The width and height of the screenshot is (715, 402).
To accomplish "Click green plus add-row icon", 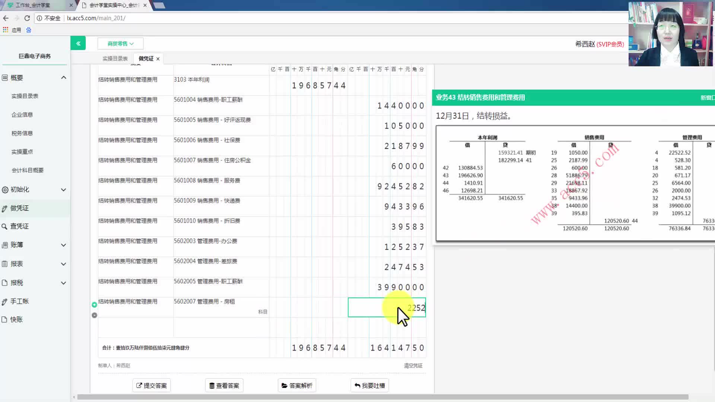I will pyautogui.click(x=94, y=305).
